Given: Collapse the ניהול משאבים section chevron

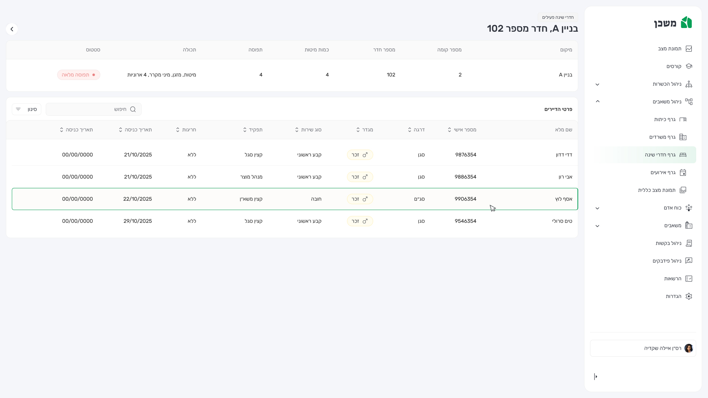Looking at the screenshot, I should (597, 101).
